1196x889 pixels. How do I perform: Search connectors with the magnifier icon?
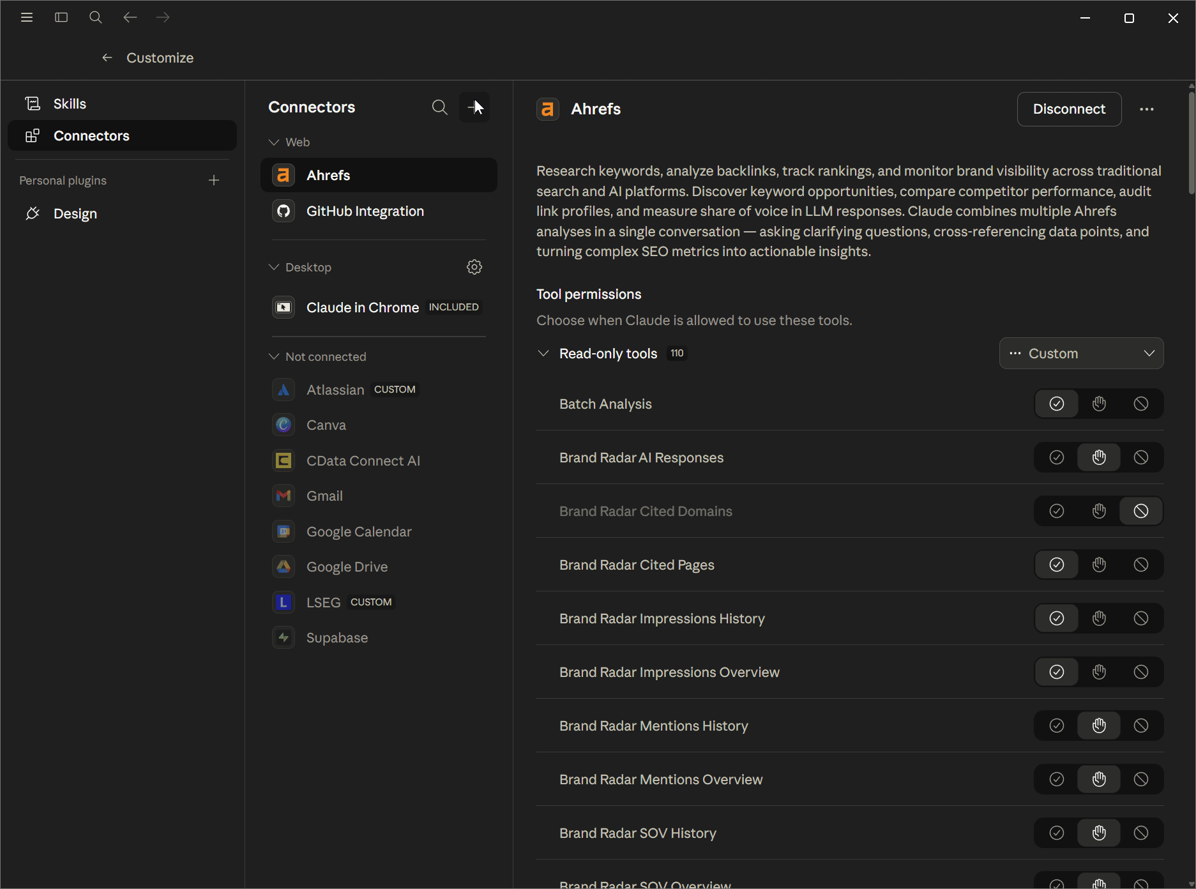tap(439, 107)
